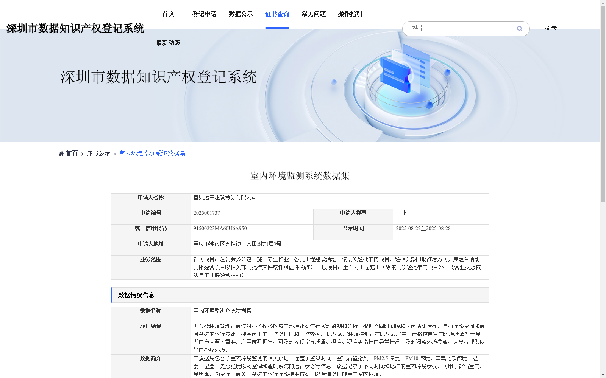This screenshot has height=378, width=606.
Task: Click the search magnifier icon
Action: [520, 29]
